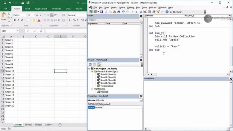This screenshot has width=233, height=131.
Task: Click cell A10 containing Sheet10
Action: 11,71
